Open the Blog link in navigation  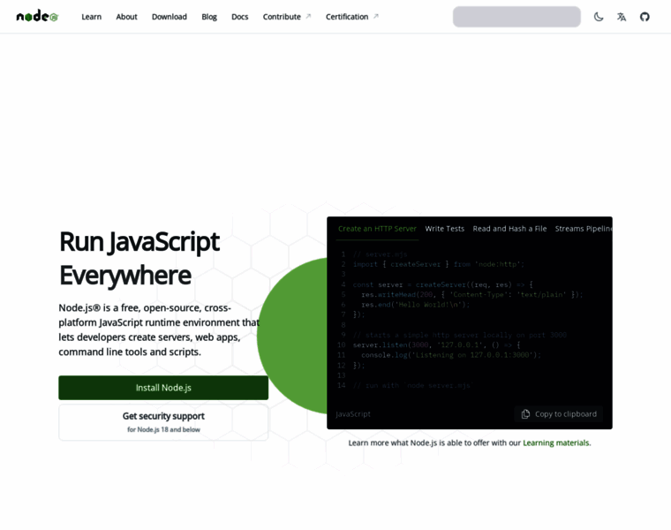[x=209, y=17]
